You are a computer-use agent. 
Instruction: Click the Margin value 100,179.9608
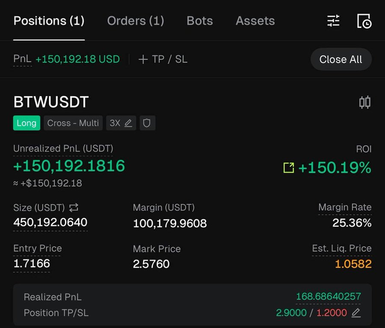pyautogui.click(x=170, y=223)
